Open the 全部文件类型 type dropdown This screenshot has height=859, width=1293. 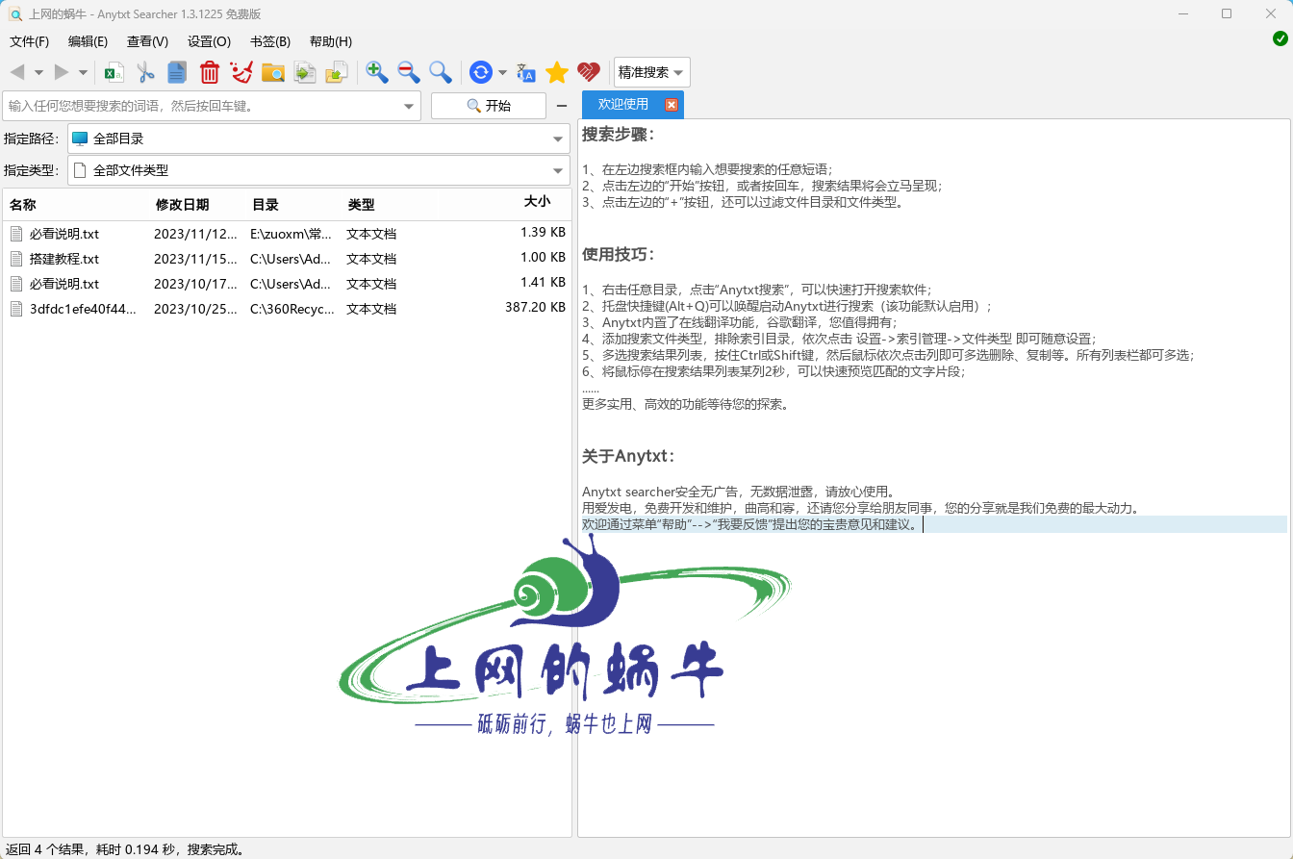318,170
